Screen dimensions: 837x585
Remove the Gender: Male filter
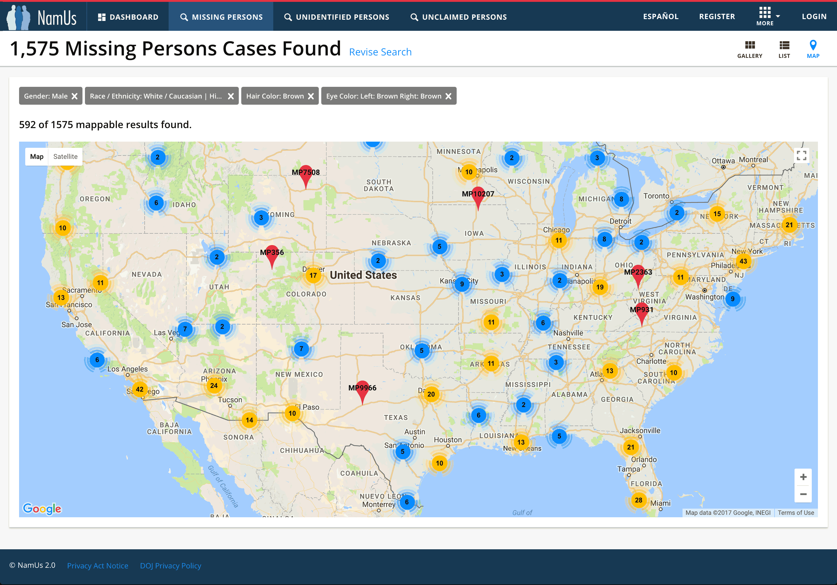coord(75,96)
